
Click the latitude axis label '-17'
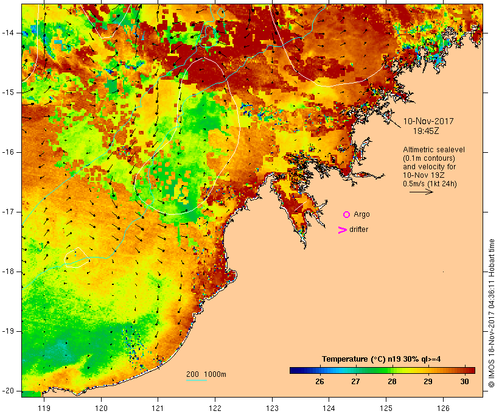coord(8,212)
